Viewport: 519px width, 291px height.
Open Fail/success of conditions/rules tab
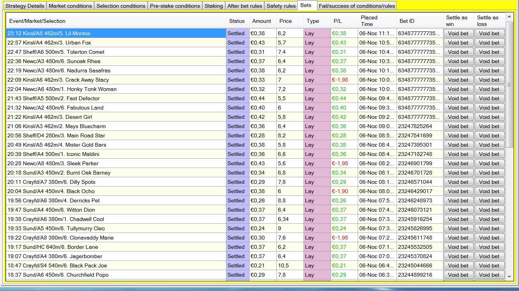click(357, 6)
